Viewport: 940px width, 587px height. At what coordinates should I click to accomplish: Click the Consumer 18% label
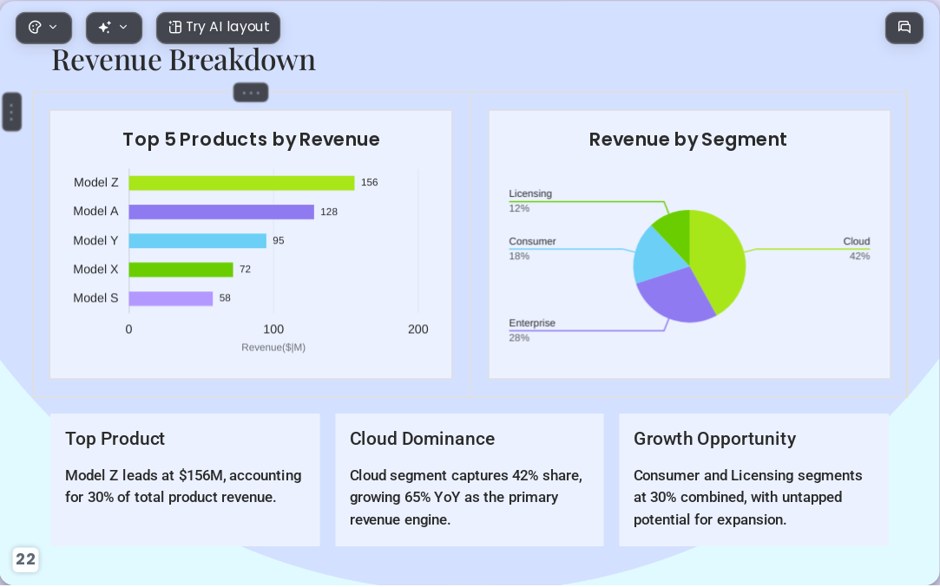pos(532,249)
